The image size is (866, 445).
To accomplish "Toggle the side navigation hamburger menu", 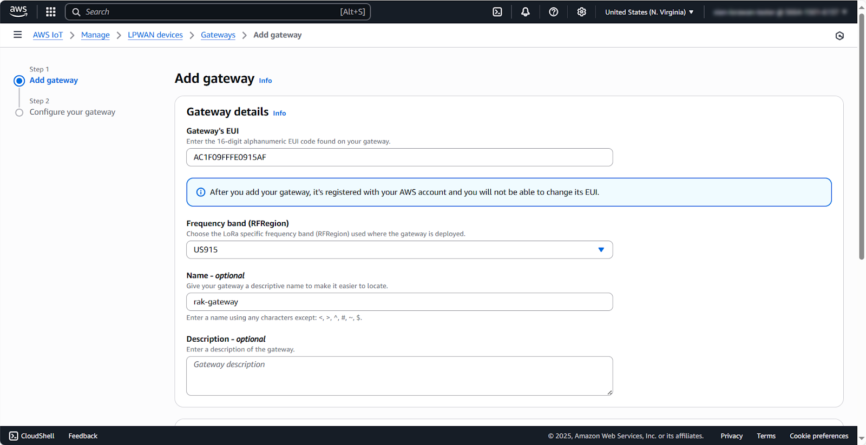I will click(18, 35).
